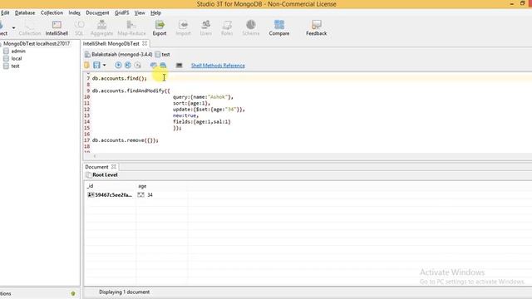Click the execute-selection second play icon
532x299 pixels.
[128, 65]
